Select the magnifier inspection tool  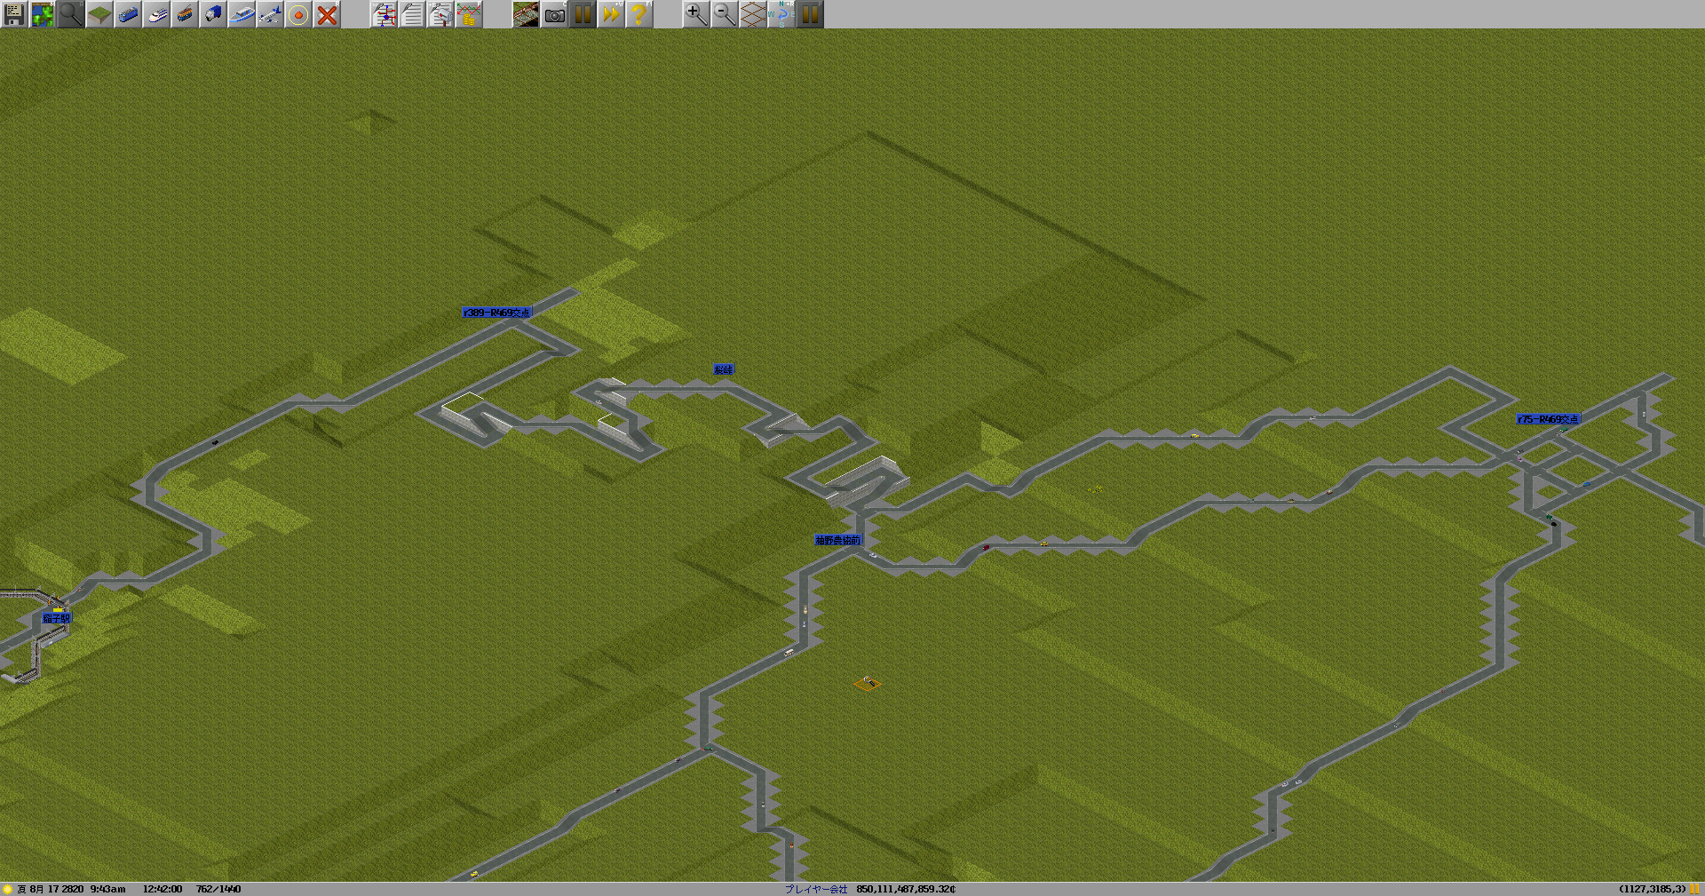(x=71, y=14)
